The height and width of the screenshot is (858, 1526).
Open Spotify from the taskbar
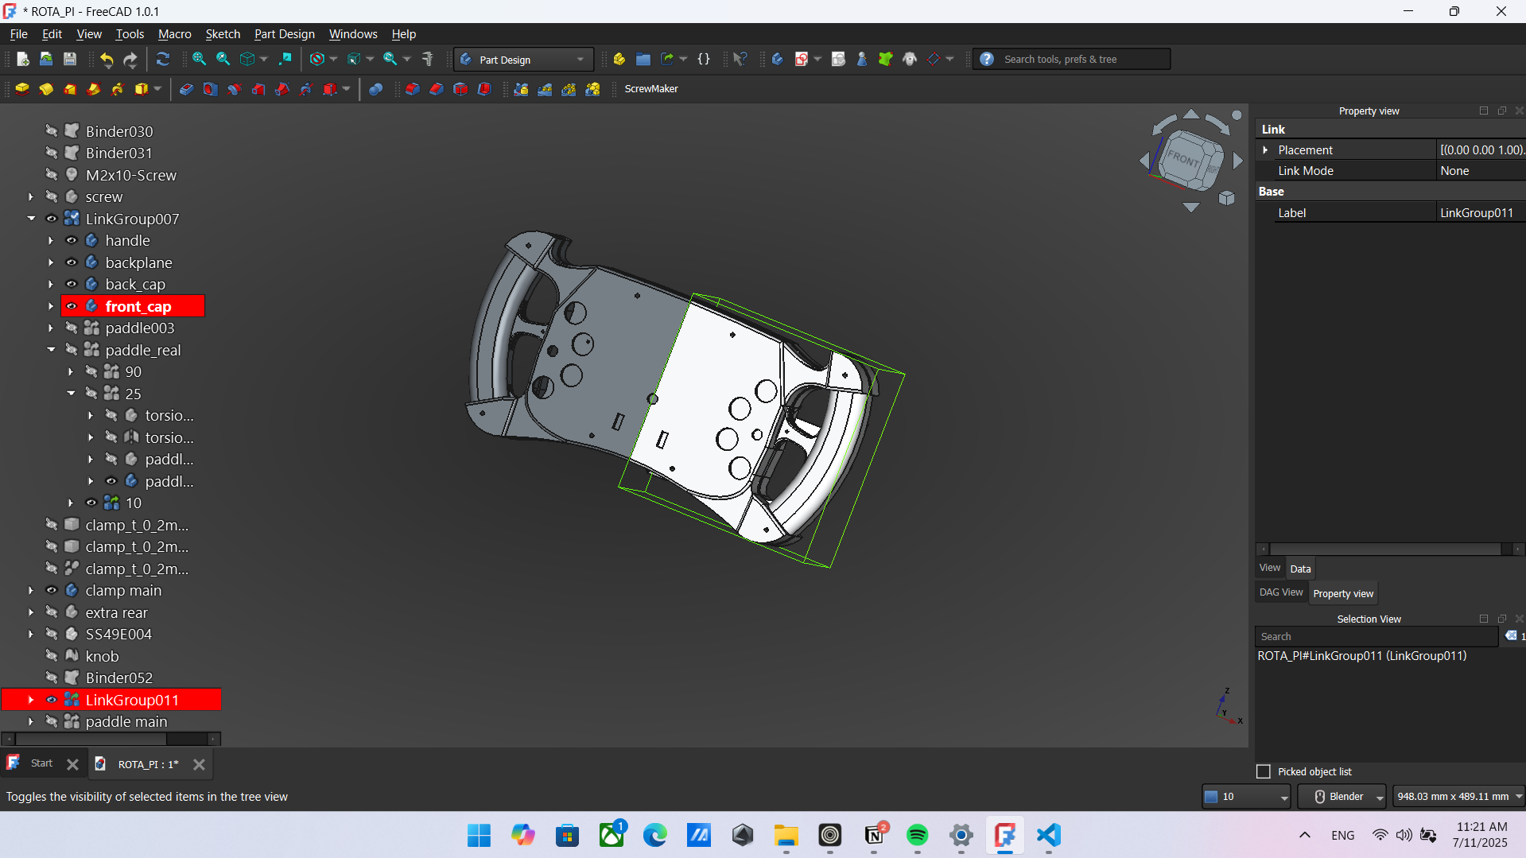pyautogui.click(x=917, y=835)
